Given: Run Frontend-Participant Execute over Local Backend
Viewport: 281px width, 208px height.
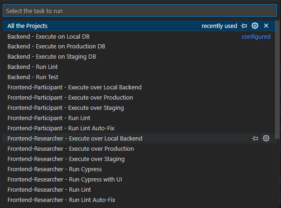Looking at the screenshot, I should tap(138, 87).
